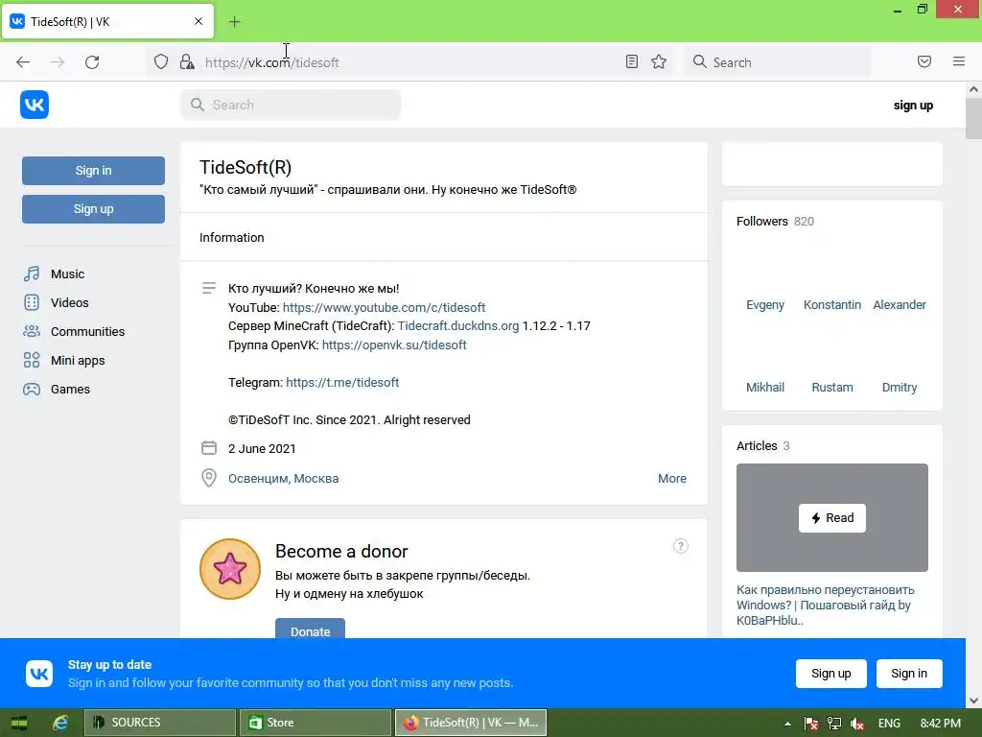Open a new tab with the plus button
This screenshot has height=737, width=982.
pyautogui.click(x=234, y=22)
